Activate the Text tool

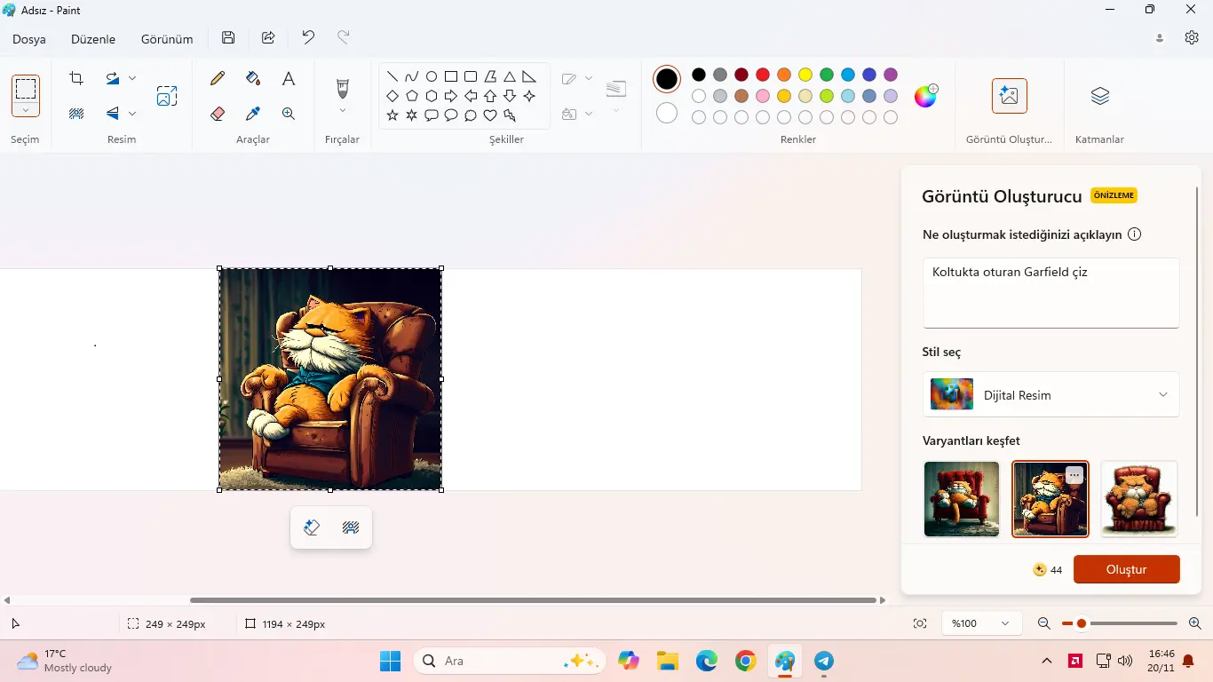point(289,78)
